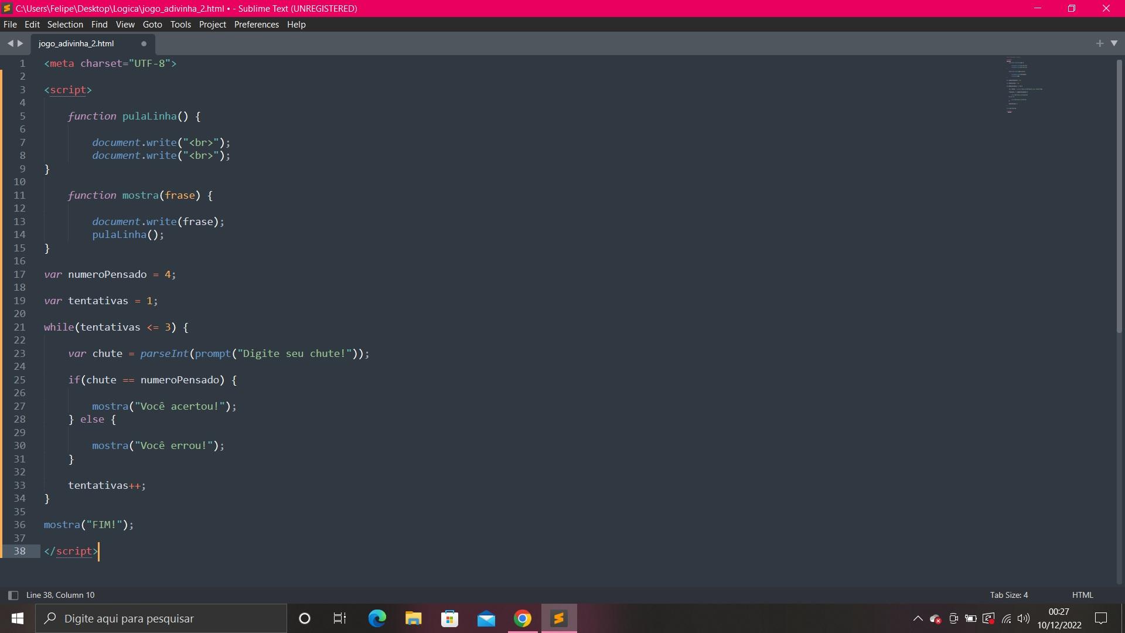The image size is (1125, 633).
Task: Change HTML syntax selector
Action: coord(1082,595)
